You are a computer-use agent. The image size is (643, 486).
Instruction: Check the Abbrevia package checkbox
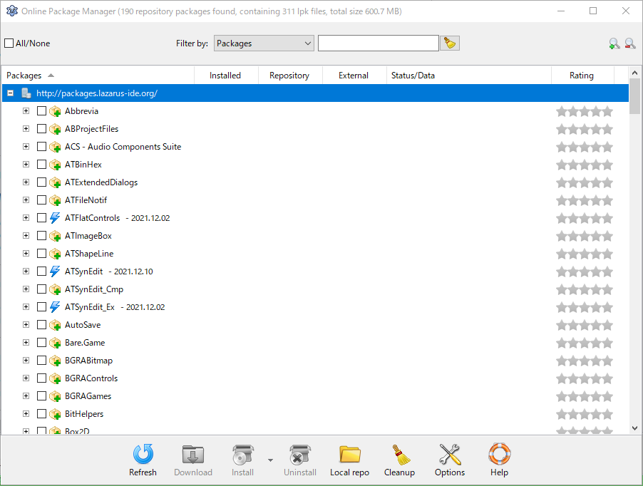pyautogui.click(x=41, y=111)
